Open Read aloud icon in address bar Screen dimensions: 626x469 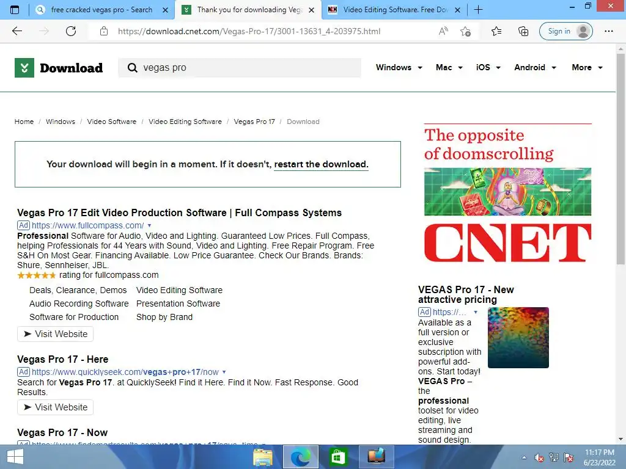click(443, 31)
